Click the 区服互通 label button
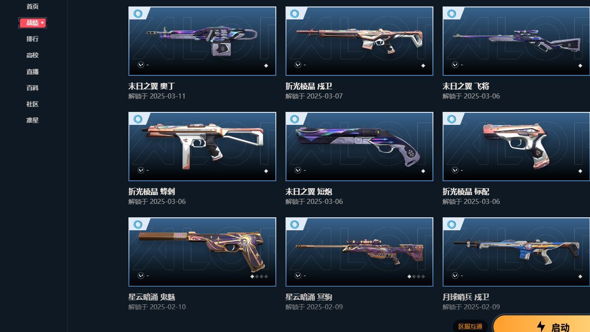 pos(470,326)
